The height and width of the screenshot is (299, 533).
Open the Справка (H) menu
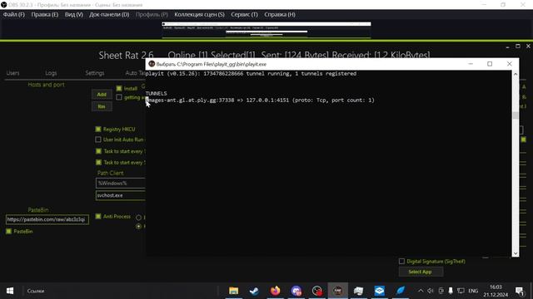click(x=280, y=15)
